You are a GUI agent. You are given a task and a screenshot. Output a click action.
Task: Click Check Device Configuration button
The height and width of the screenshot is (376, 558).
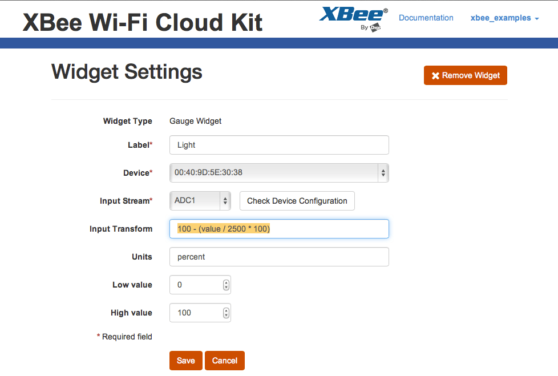tap(297, 201)
